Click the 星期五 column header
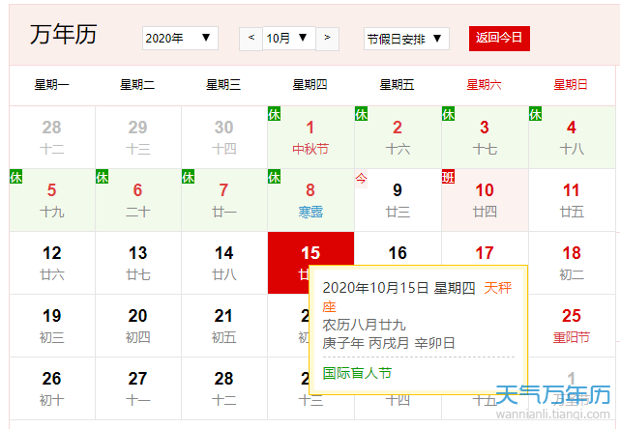 pos(397,84)
